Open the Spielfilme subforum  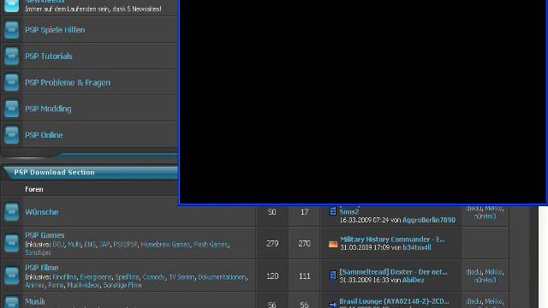[127, 277]
